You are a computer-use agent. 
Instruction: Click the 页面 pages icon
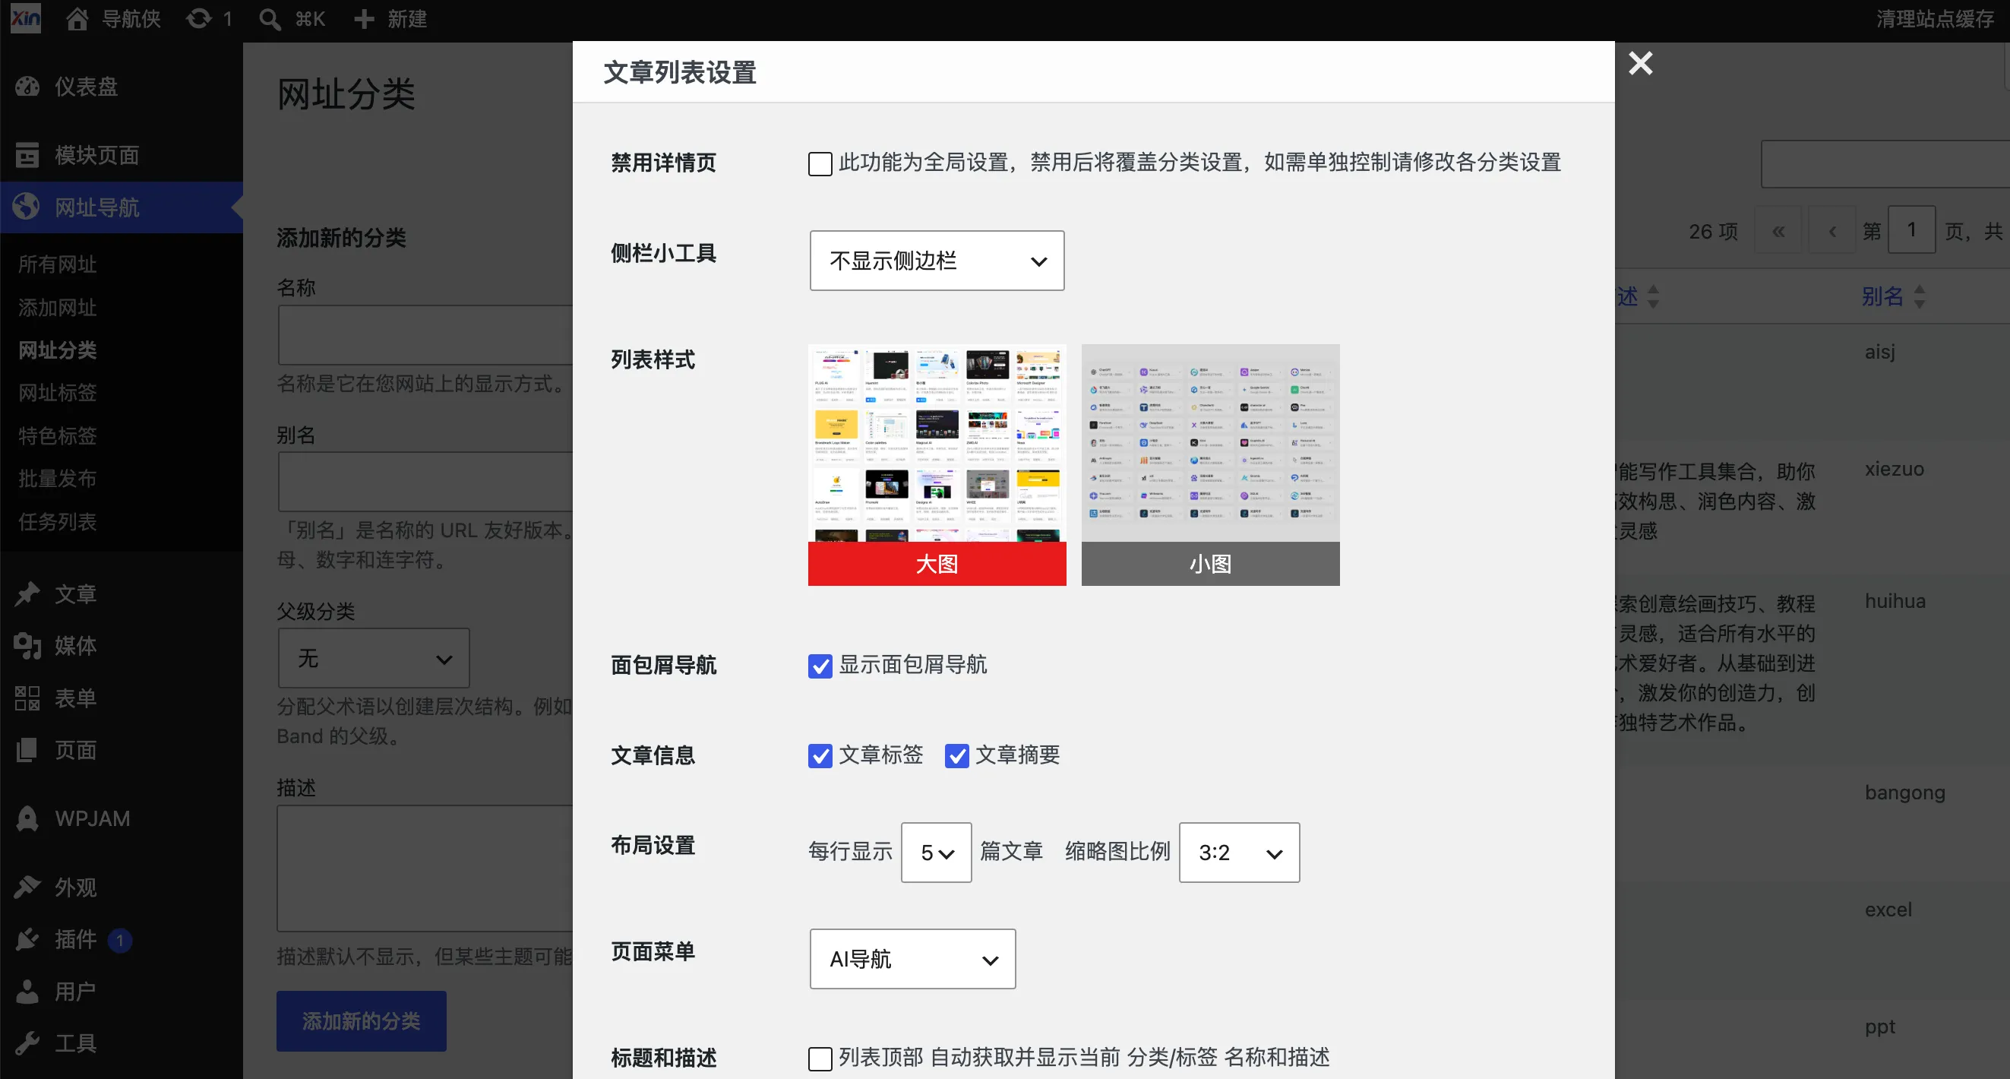[27, 750]
